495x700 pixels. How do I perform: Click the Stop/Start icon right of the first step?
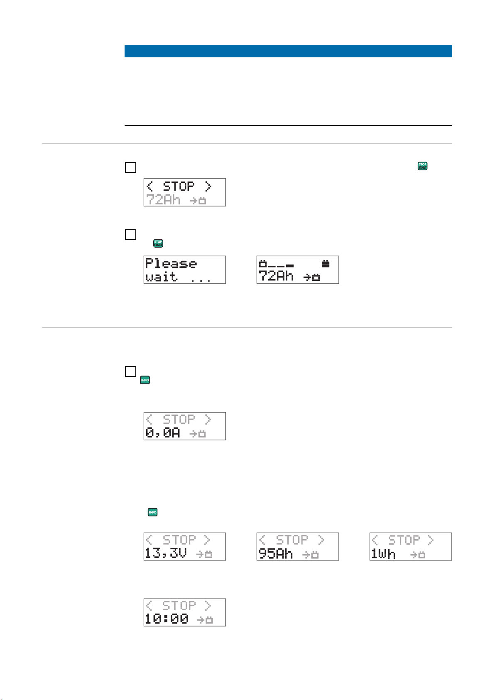(422, 166)
